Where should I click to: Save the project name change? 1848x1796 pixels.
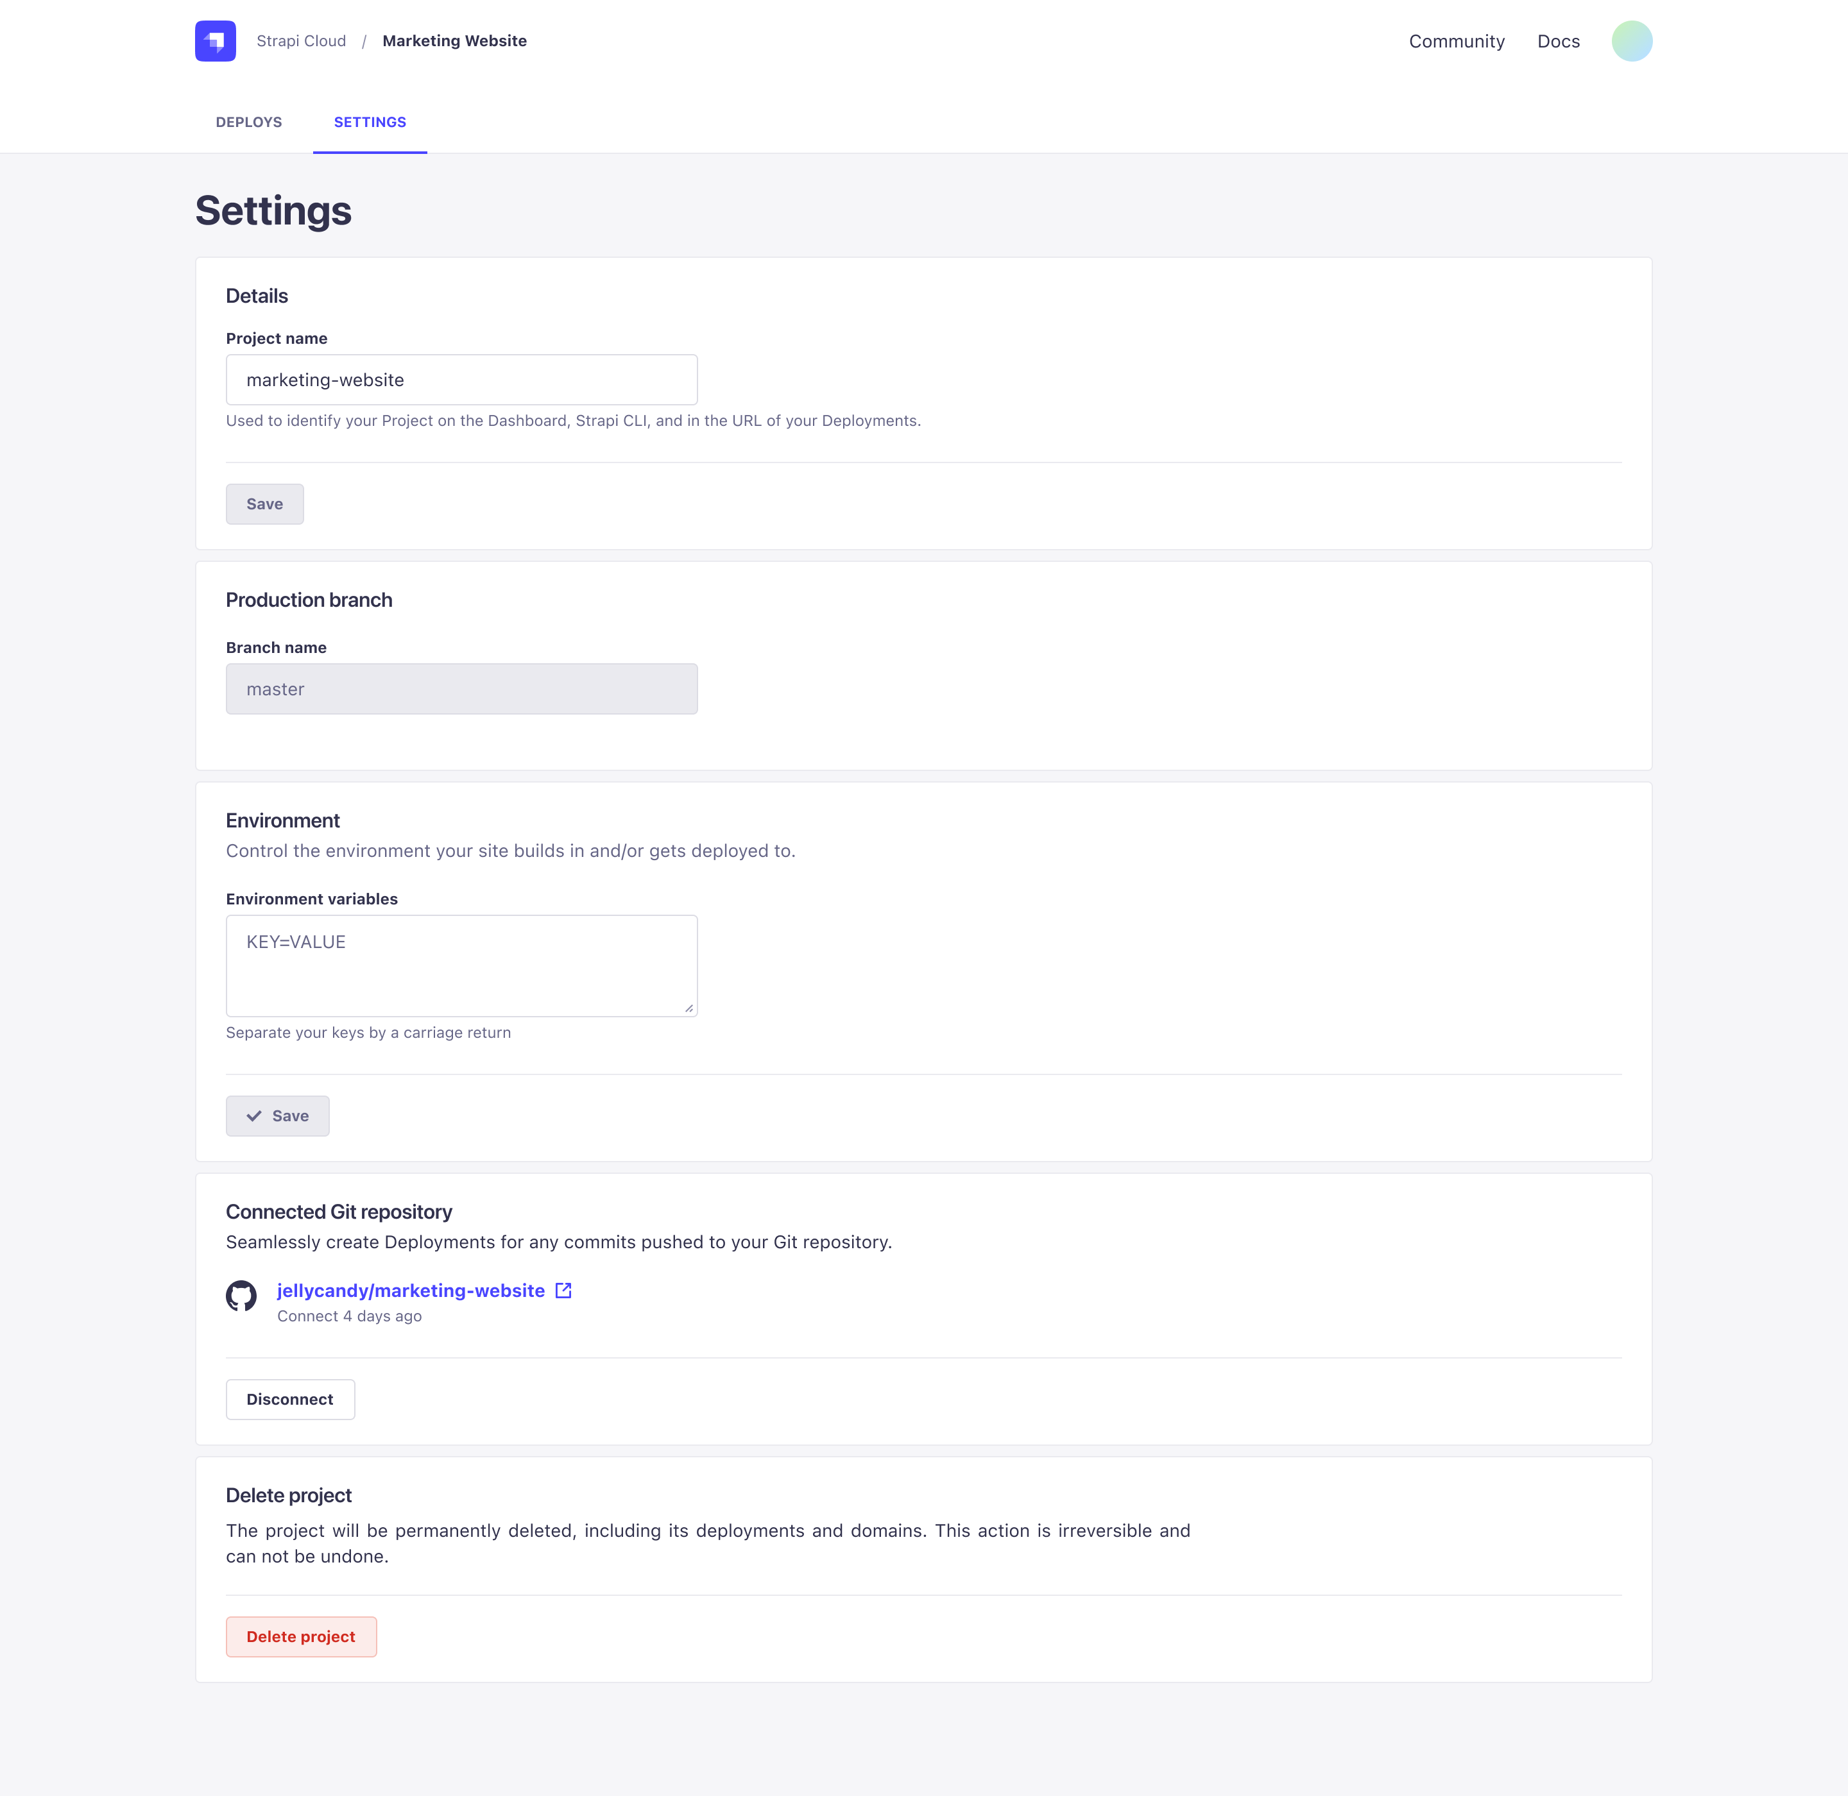(264, 504)
